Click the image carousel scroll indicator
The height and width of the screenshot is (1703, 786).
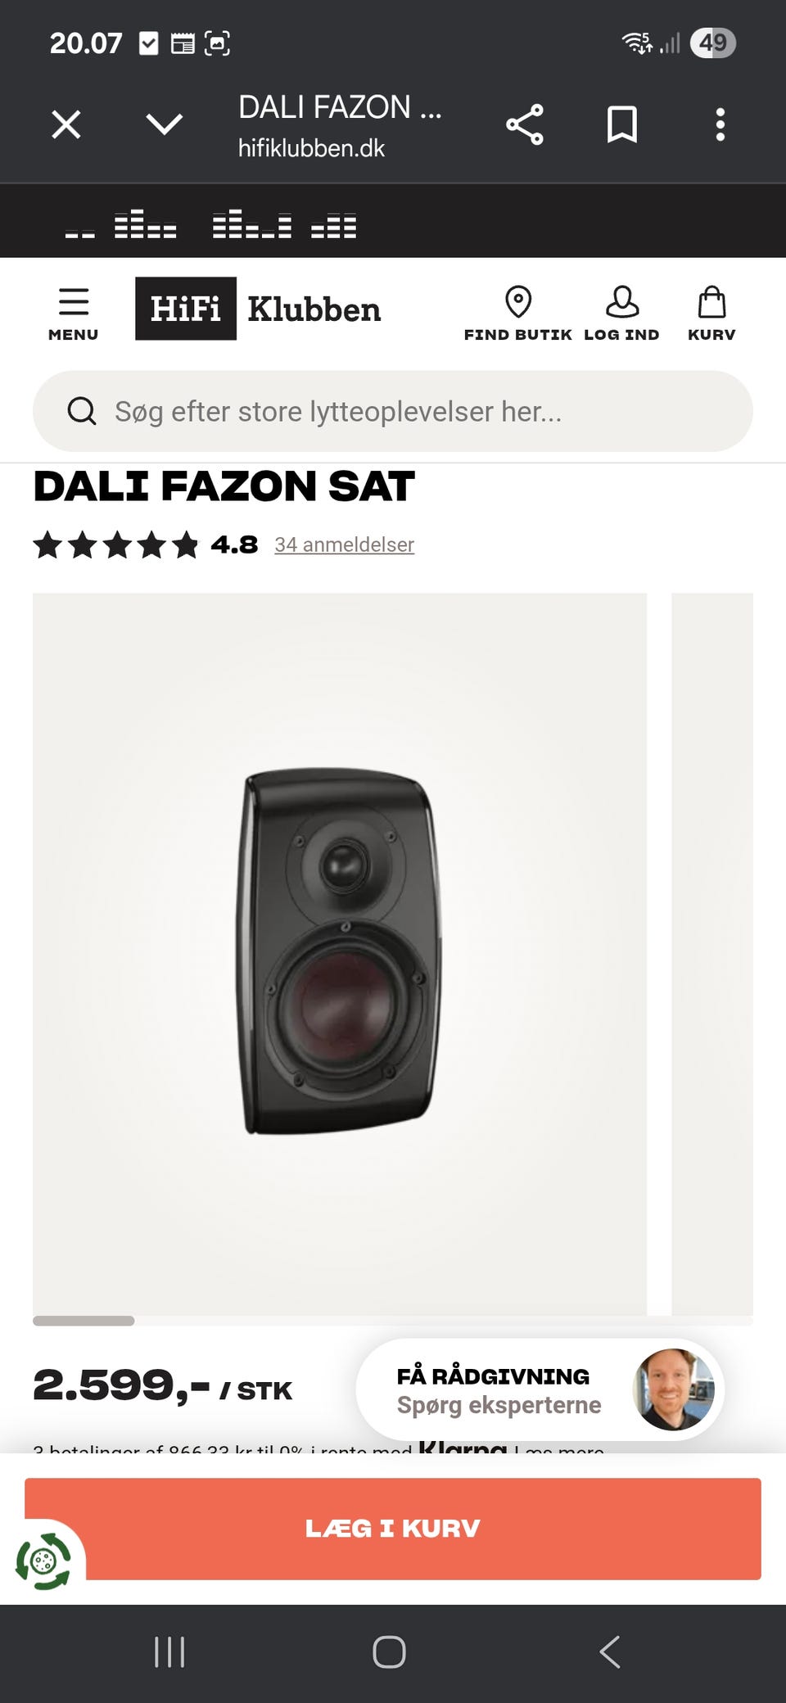pyautogui.click(x=84, y=1321)
